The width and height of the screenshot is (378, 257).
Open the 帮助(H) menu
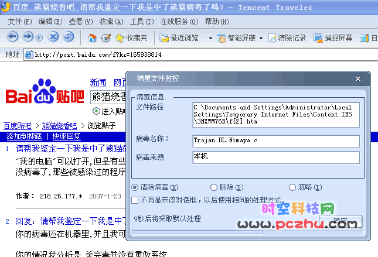coord(217,22)
